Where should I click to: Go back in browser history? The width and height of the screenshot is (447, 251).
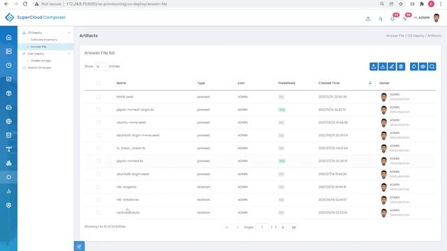point(6,4)
